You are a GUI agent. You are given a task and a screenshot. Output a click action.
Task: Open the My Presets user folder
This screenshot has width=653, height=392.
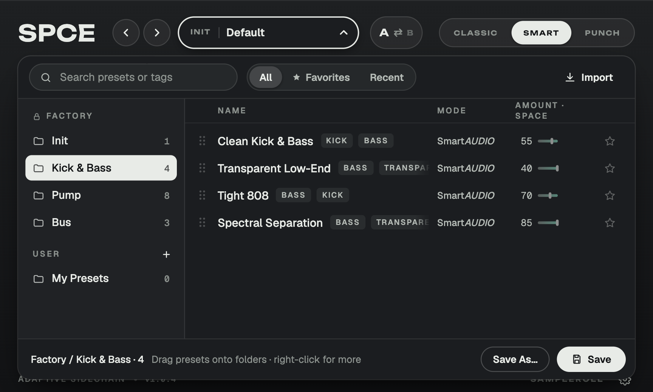pyautogui.click(x=101, y=279)
